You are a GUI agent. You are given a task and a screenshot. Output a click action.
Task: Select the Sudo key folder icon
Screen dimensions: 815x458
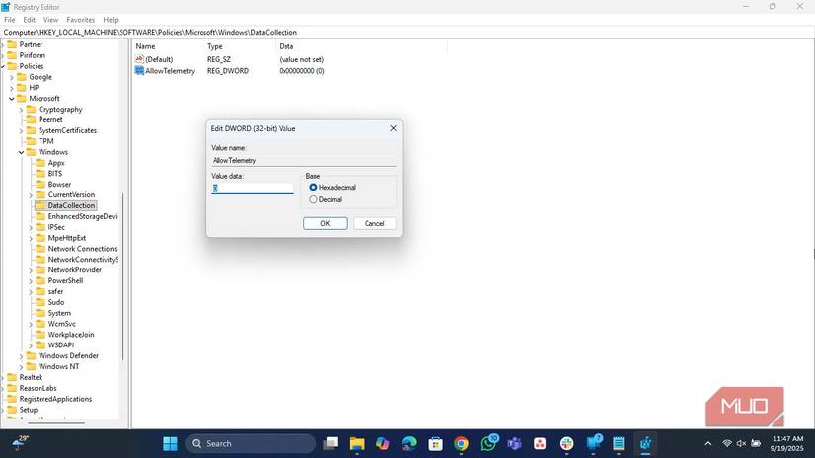[x=41, y=302]
